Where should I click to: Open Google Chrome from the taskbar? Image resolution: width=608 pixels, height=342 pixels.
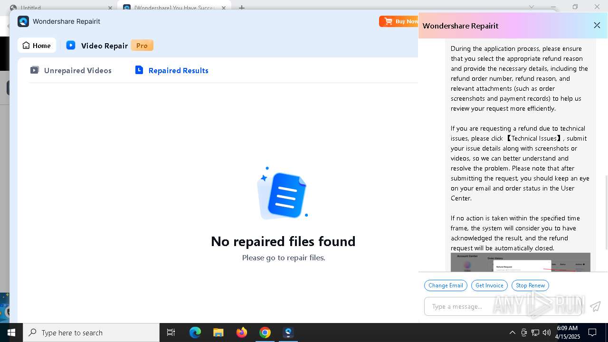(x=265, y=332)
